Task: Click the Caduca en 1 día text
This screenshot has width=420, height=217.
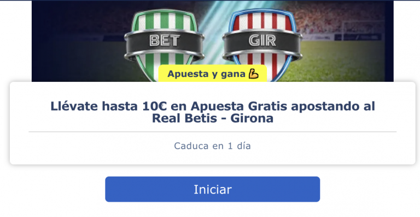Action: pyautogui.click(x=212, y=146)
